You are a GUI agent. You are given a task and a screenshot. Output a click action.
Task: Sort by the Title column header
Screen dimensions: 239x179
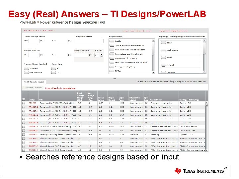(58, 96)
